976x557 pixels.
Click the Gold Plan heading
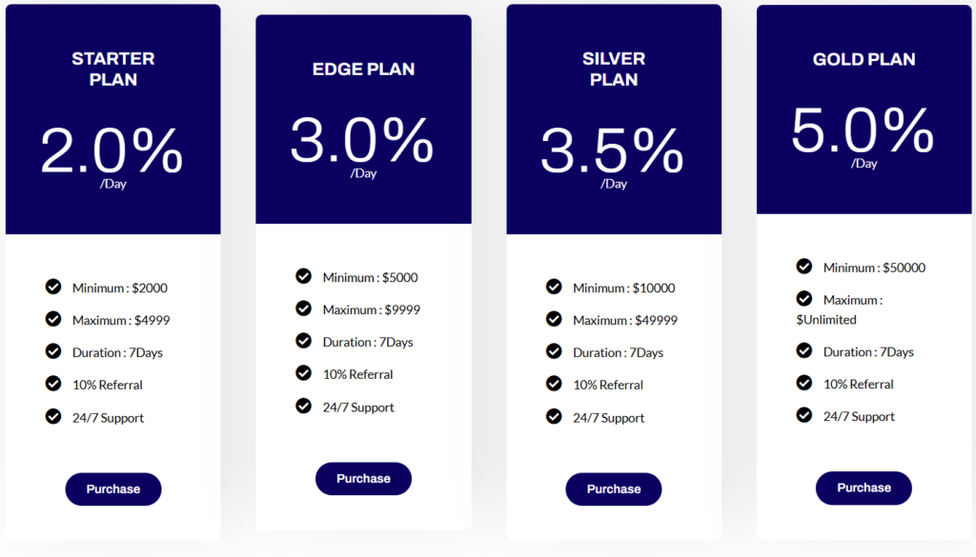pyautogui.click(x=864, y=59)
